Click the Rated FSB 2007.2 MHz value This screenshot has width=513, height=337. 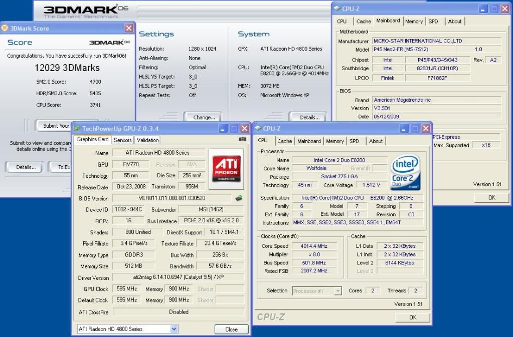(314, 270)
